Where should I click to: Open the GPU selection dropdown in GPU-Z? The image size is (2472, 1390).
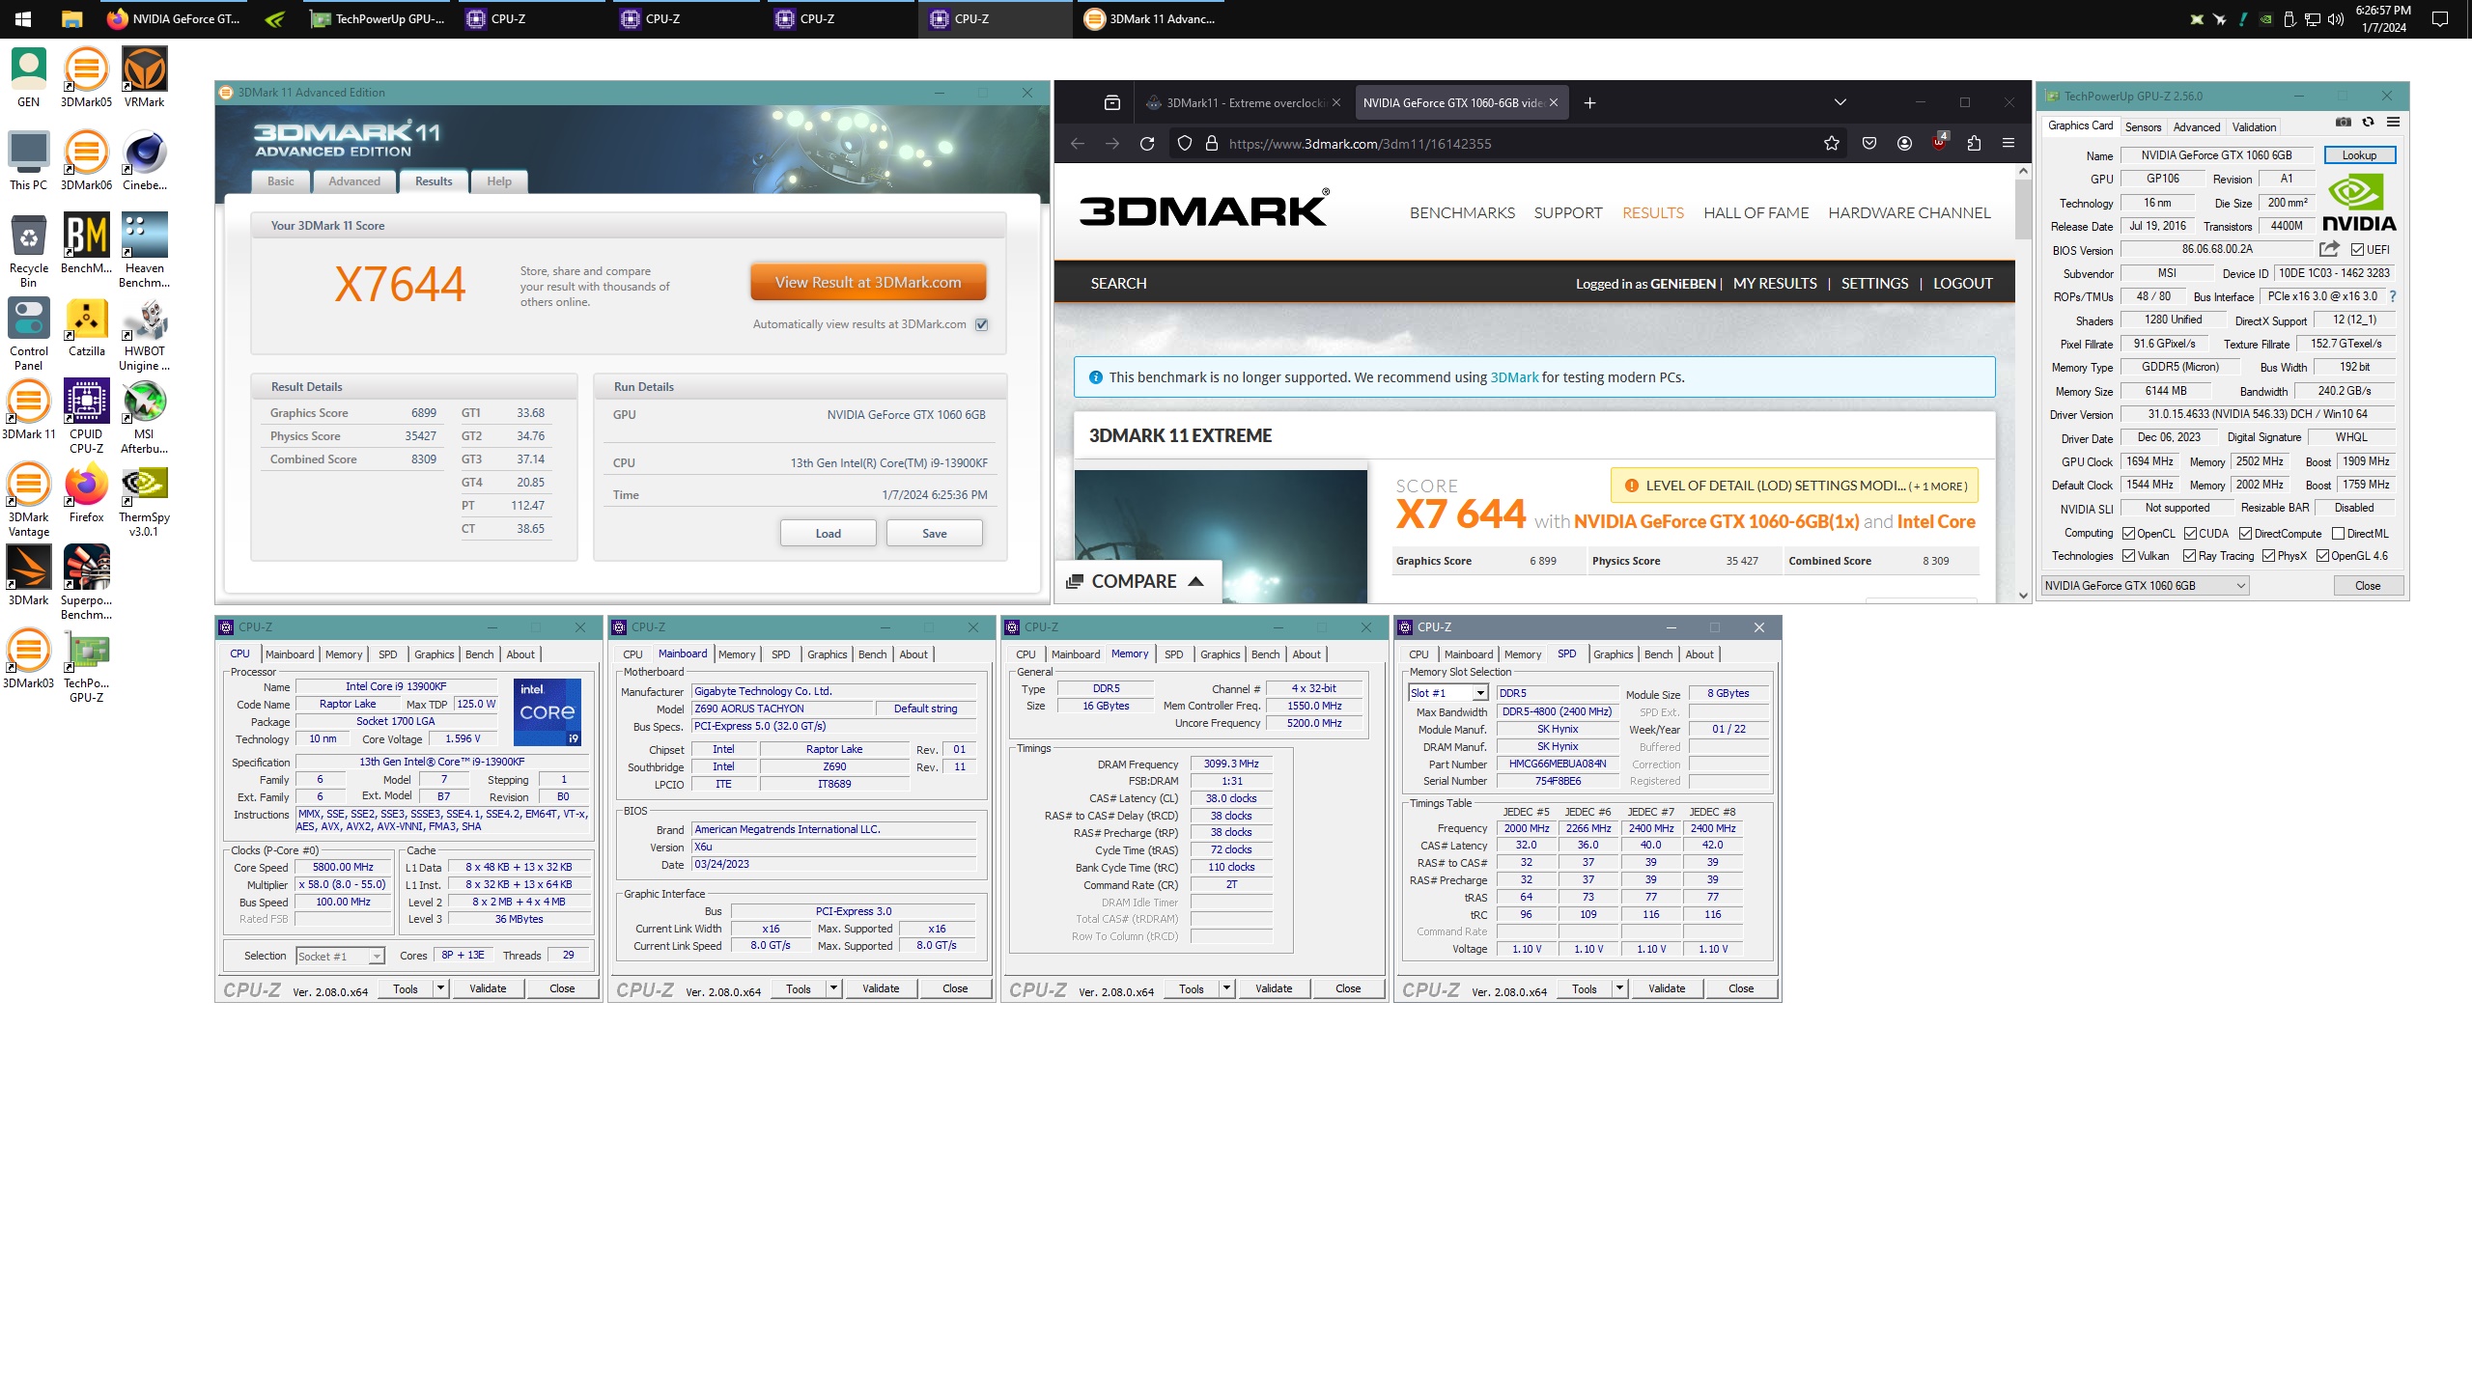(x=2145, y=585)
